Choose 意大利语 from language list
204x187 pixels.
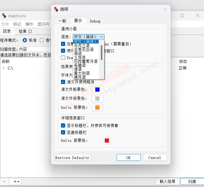tap(86, 73)
